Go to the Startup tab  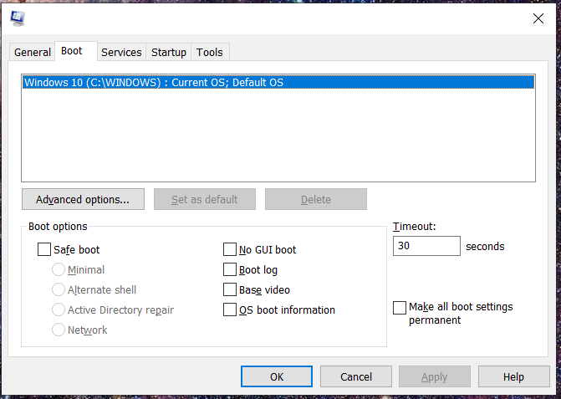169,52
